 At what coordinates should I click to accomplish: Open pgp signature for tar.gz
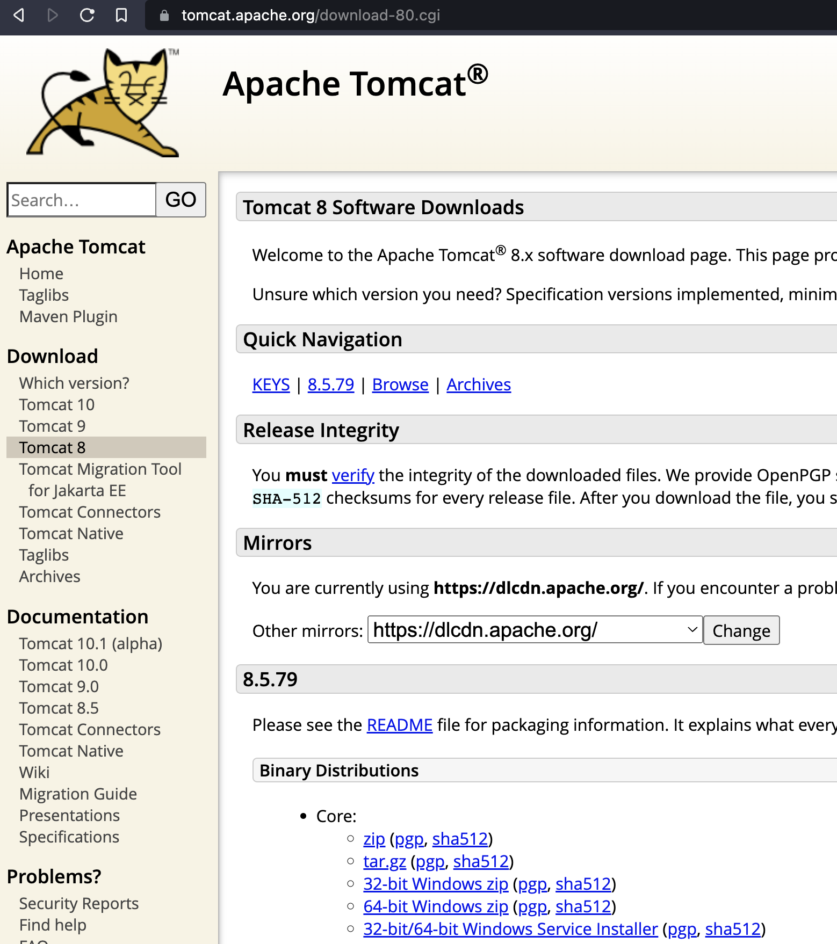tap(430, 861)
